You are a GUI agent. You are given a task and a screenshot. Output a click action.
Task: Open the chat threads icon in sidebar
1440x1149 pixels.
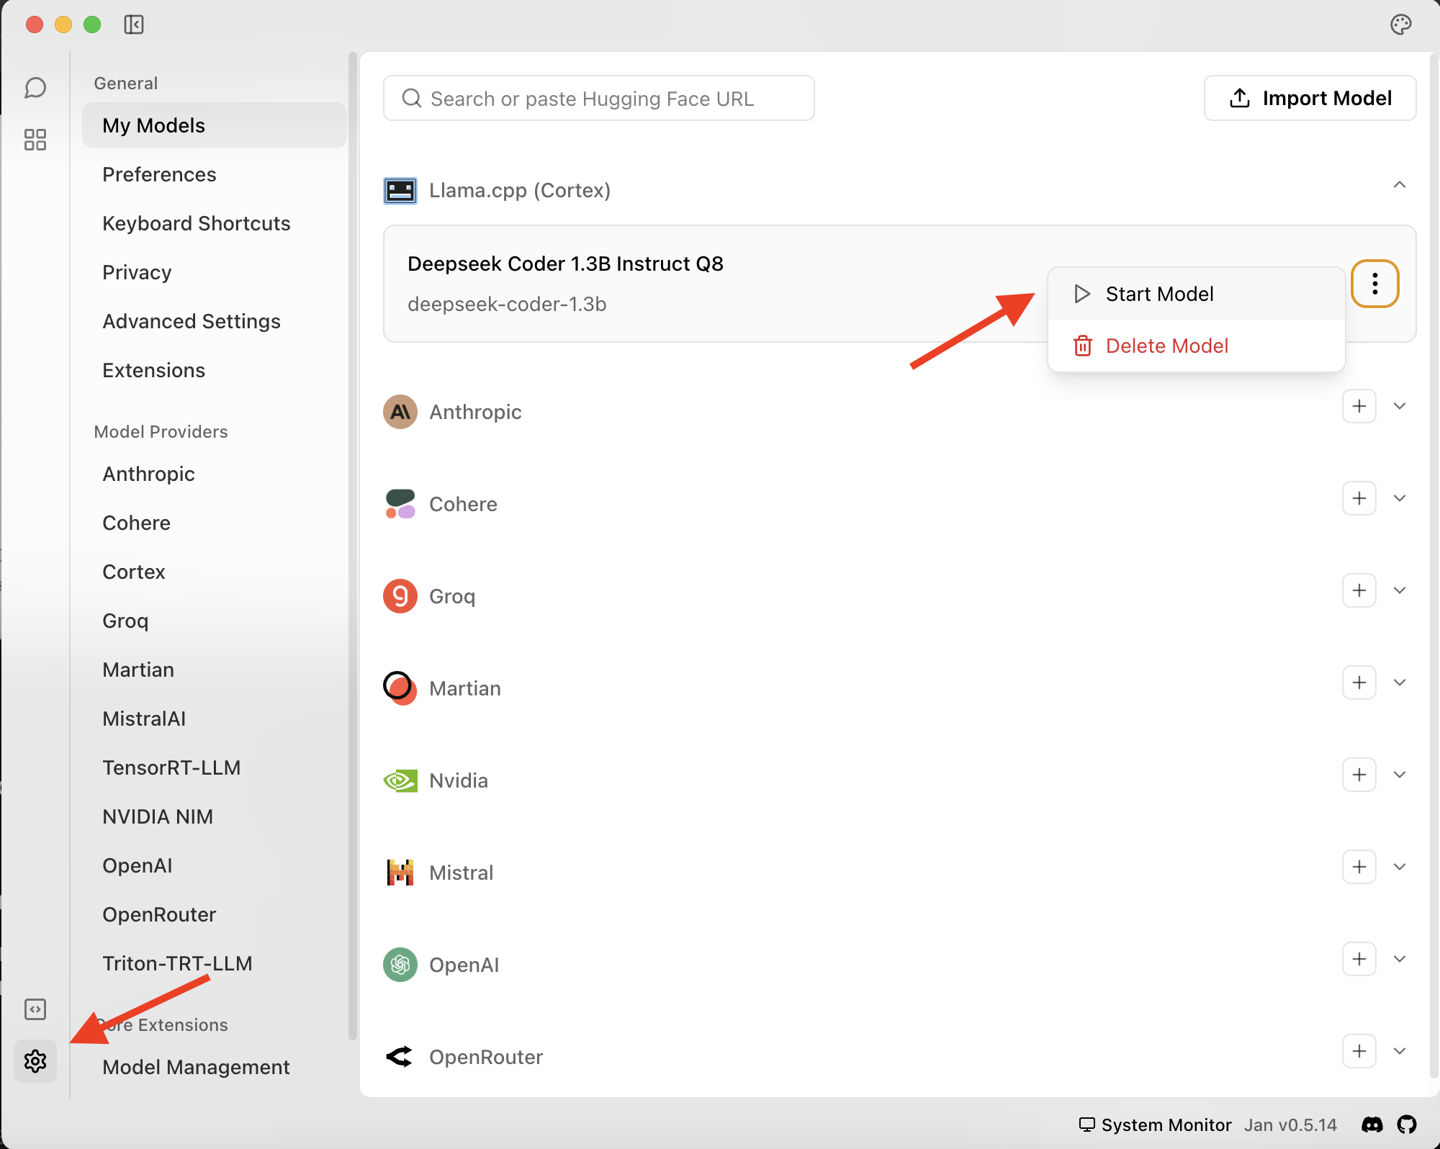pos(35,88)
